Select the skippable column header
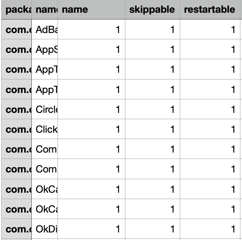This screenshot has height=240, width=242. [152, 10]
